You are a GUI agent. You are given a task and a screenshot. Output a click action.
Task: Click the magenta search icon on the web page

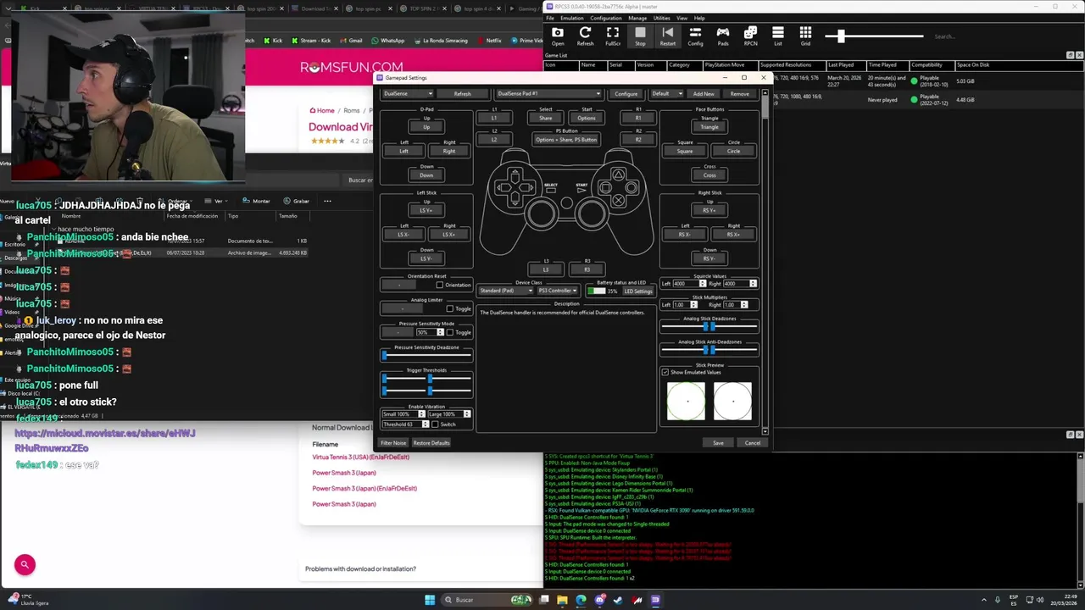25,564
